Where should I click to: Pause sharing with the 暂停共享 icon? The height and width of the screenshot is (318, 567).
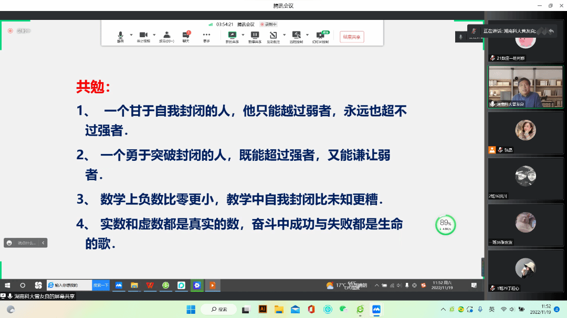pyautogui.click(x=255, y=36)
